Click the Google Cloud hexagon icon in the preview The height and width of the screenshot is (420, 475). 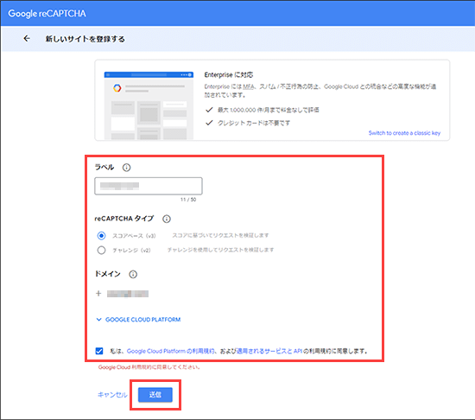[x=117, y=88]
